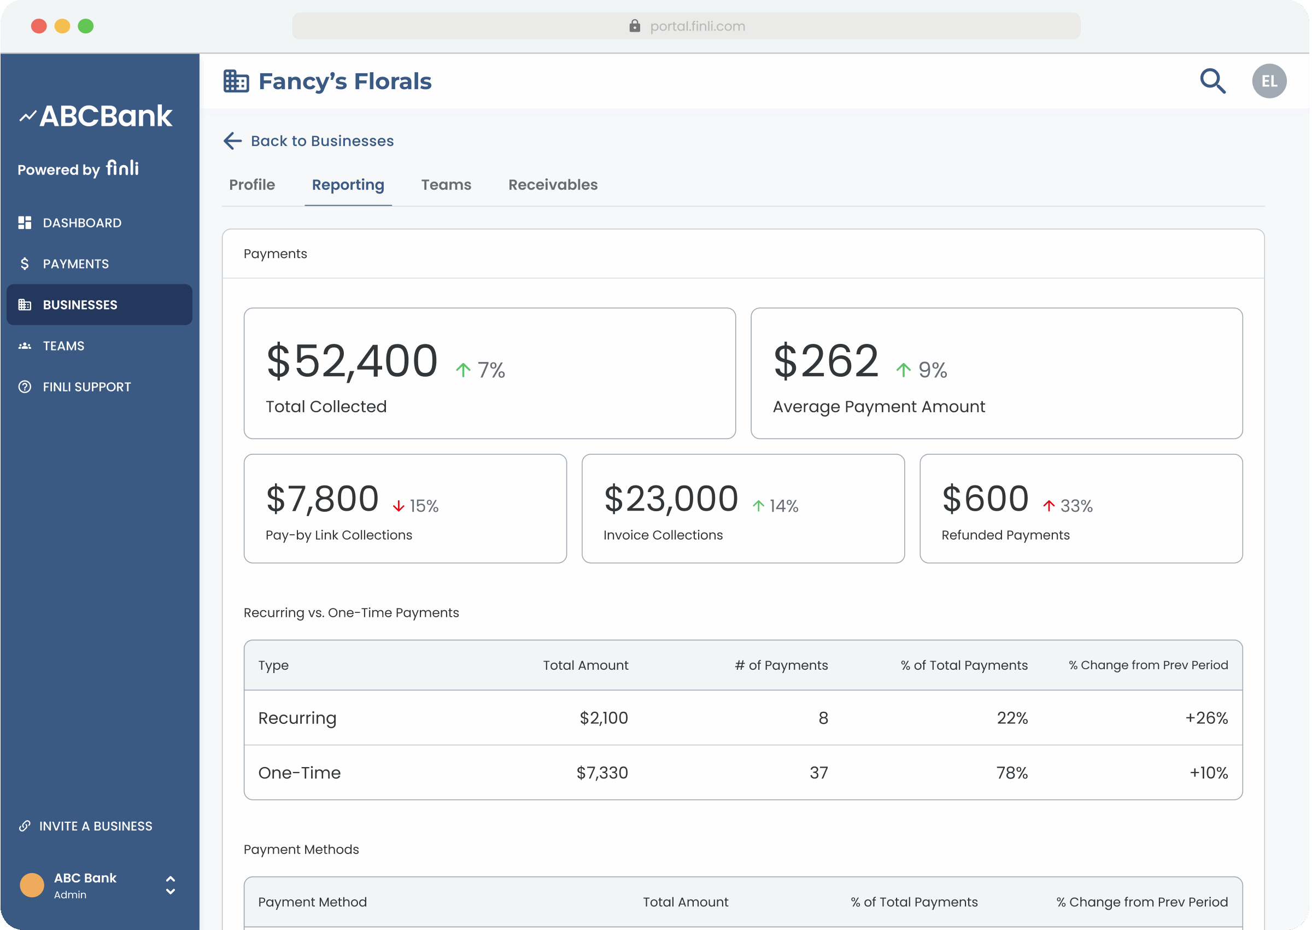The height and width of the screenshot is (930, 1312).
Task: Click the Total Collected $52,400 card
Action: 489,373
